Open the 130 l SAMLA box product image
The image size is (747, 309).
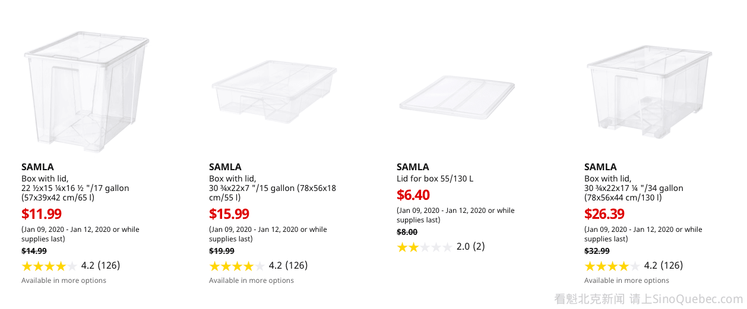[x=648, y=90]
